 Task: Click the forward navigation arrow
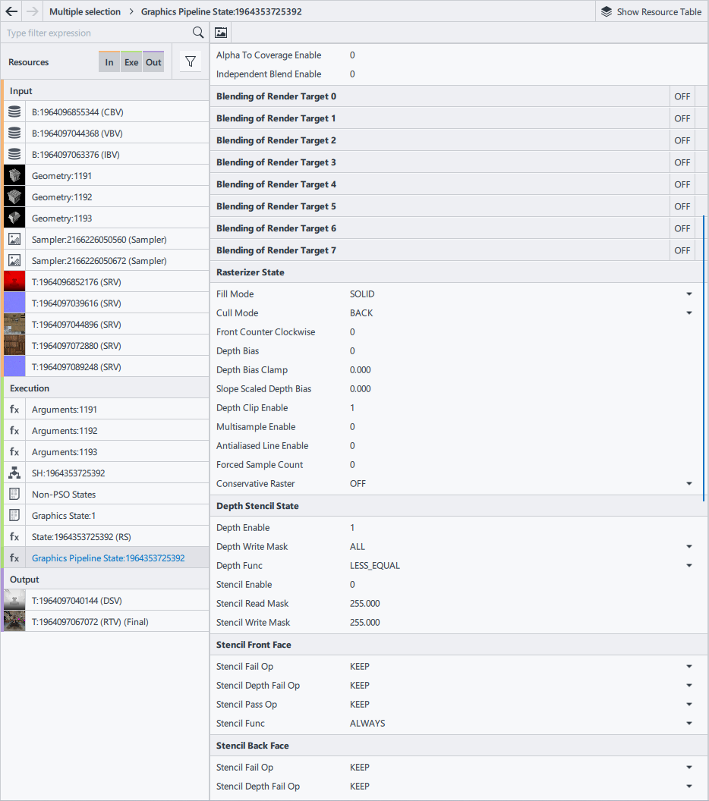(x=32, y=11)
